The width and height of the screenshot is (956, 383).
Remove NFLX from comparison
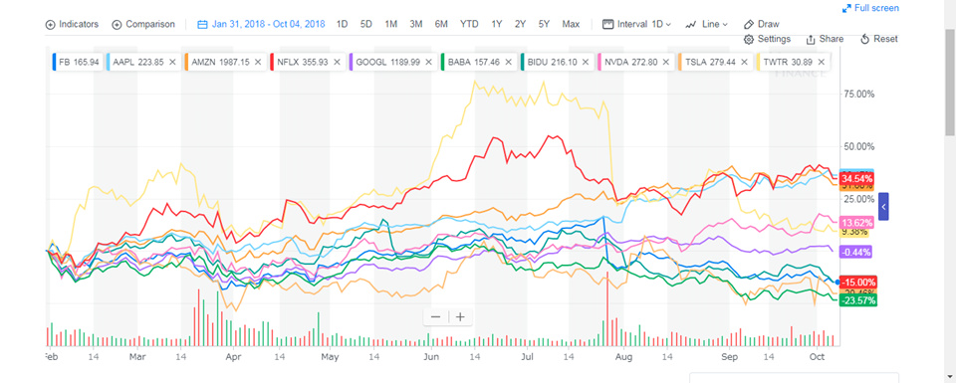click(337, 62)
